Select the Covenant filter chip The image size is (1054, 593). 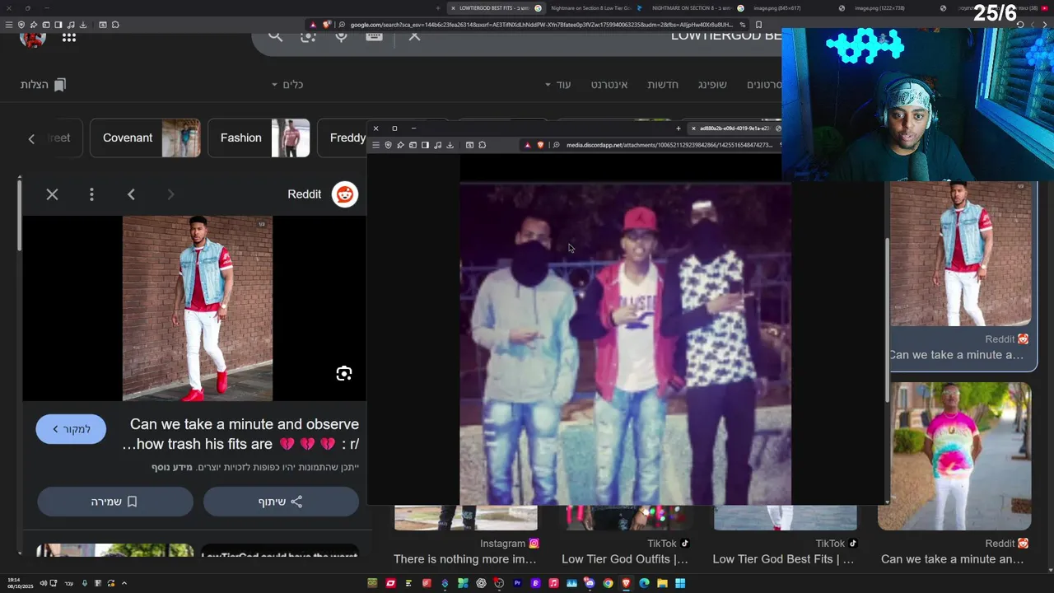point(145,138)
